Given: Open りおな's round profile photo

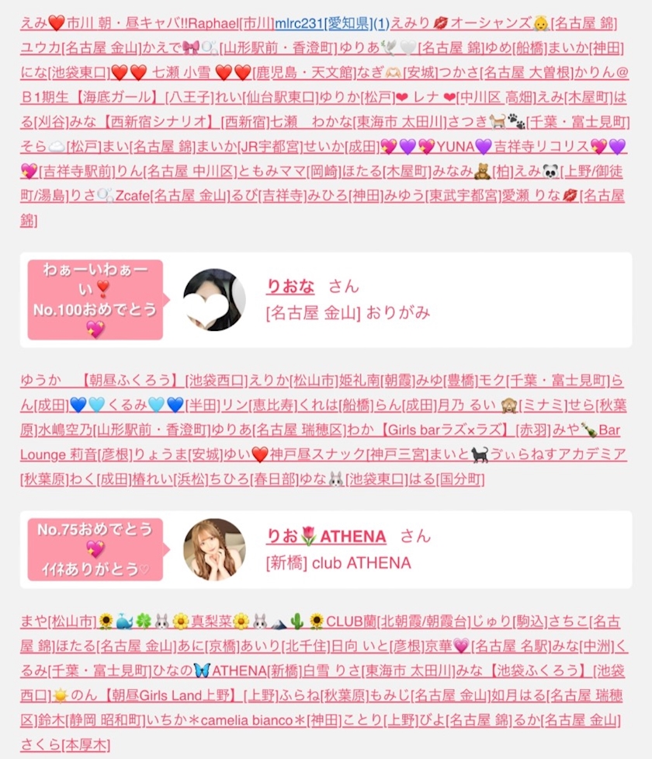Looking at the screenshot, I should [214, 300].
